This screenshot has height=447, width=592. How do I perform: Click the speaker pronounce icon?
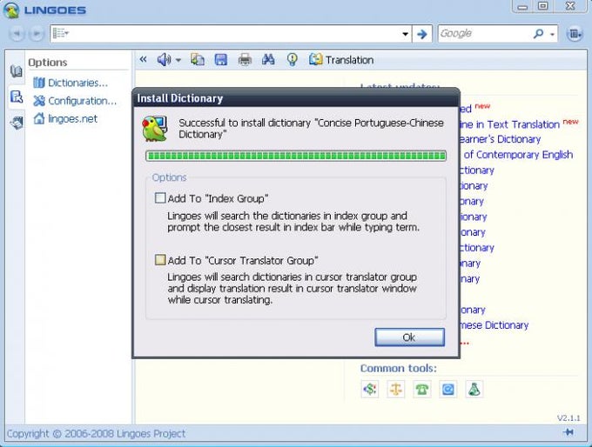(164, 60)
